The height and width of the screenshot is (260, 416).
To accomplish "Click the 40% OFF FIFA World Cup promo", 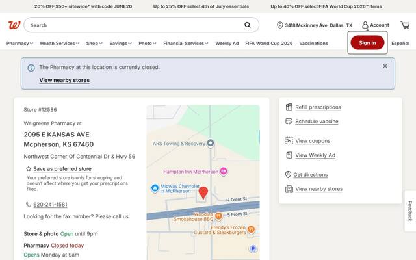I will (x=326, y=6).
